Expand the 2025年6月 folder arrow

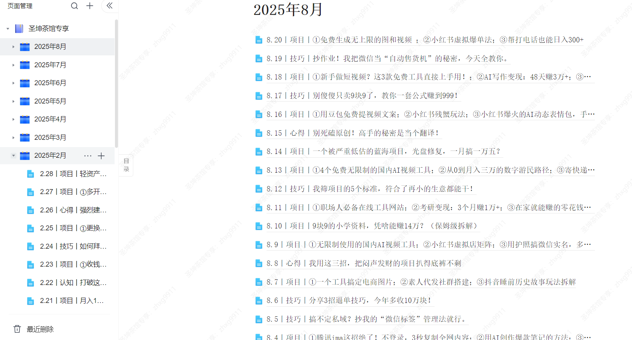click(13, 83)
